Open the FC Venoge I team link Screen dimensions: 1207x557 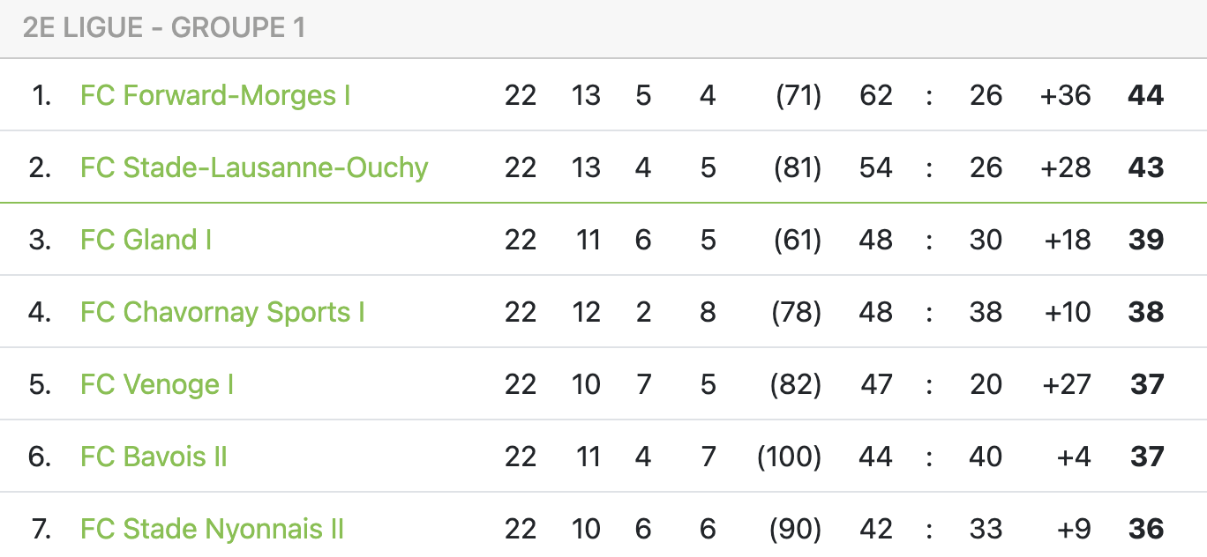157,384
